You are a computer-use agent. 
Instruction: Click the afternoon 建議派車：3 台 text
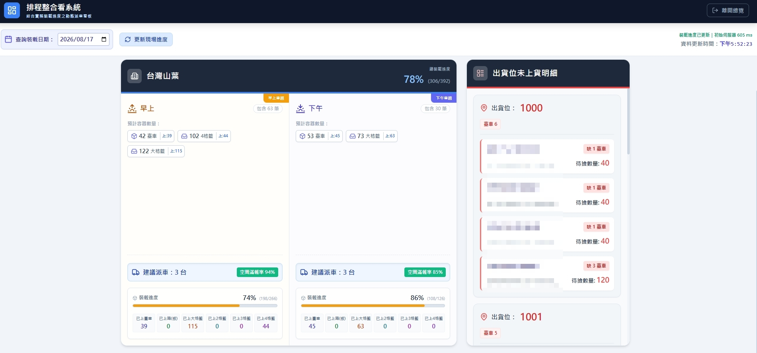click(x=333, y=272)
